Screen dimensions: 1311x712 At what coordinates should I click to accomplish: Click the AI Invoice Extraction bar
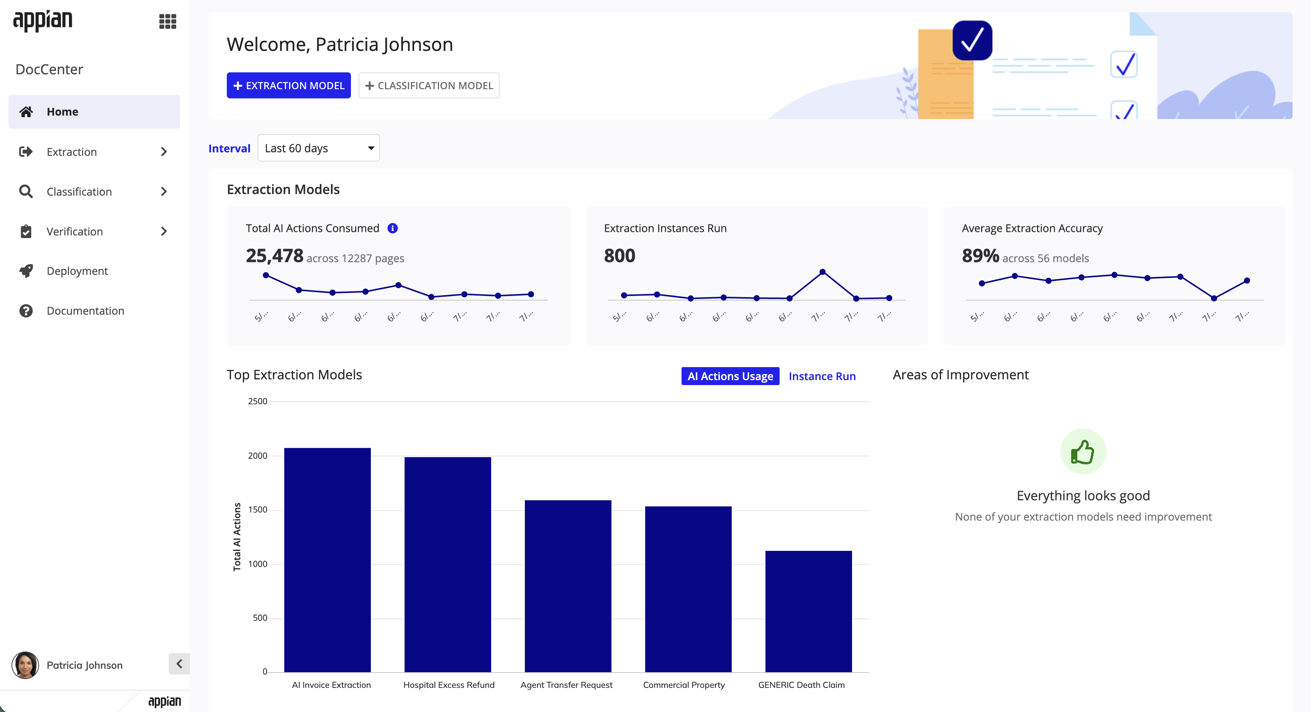[327, 559]
